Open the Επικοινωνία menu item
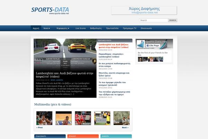The image size is (208, 139). (146, 28)
